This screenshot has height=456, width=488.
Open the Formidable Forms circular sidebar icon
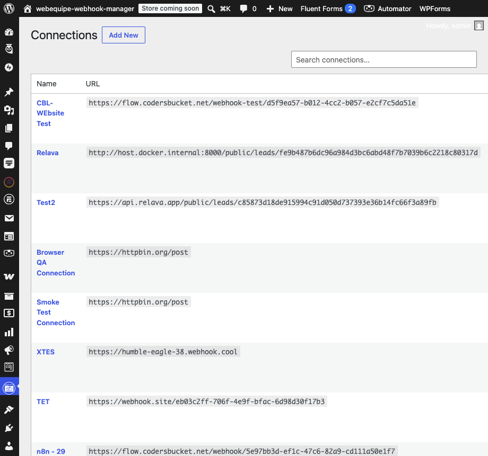[x=9, y=199]
